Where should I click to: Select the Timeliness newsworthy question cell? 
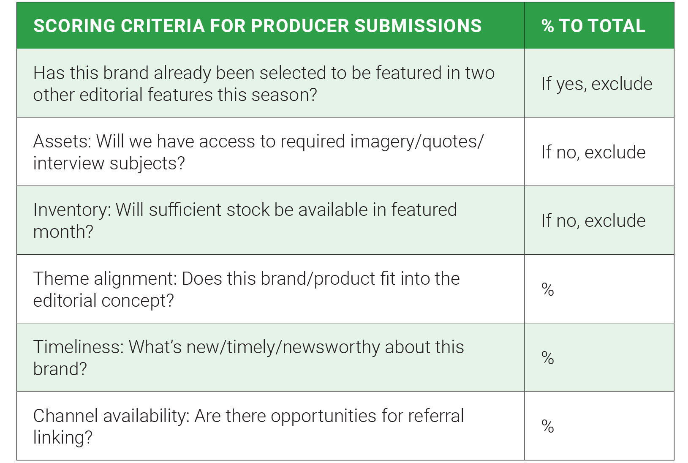point(270,357)
